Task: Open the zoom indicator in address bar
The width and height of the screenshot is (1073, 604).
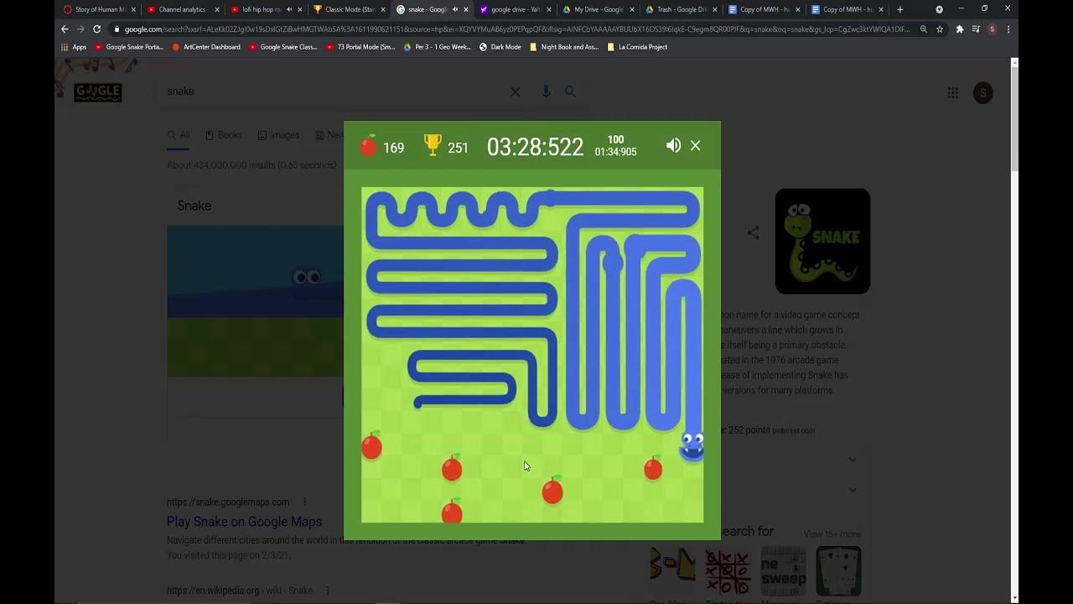Action: point(924,29)
